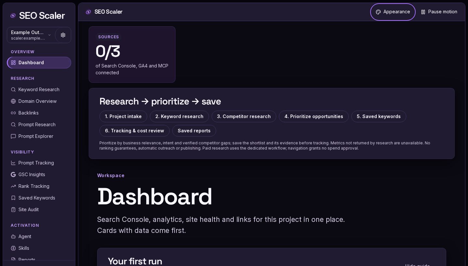Open Saved reports pill

click(x=194, y=131)
